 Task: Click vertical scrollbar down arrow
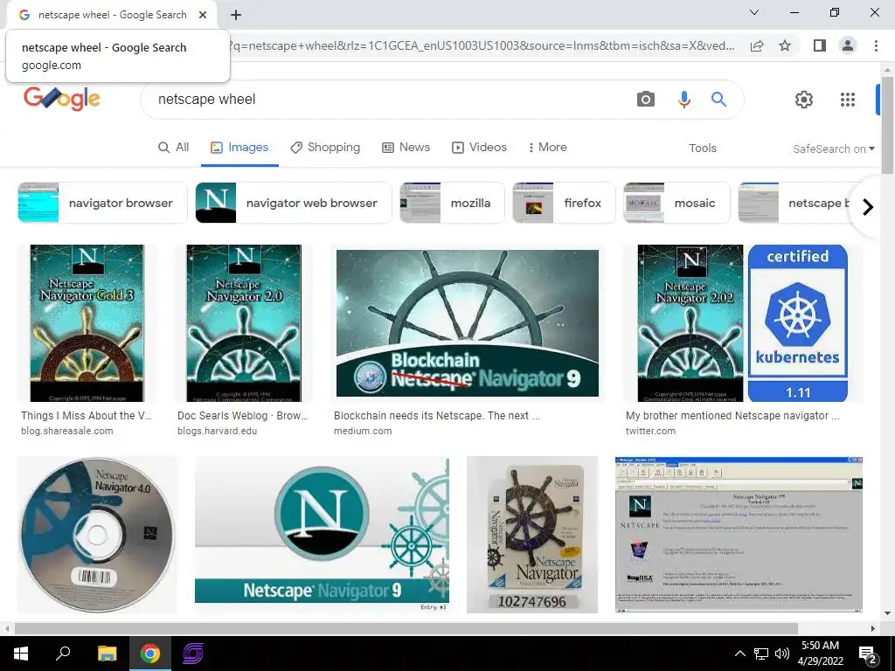(x=887, y=613)
